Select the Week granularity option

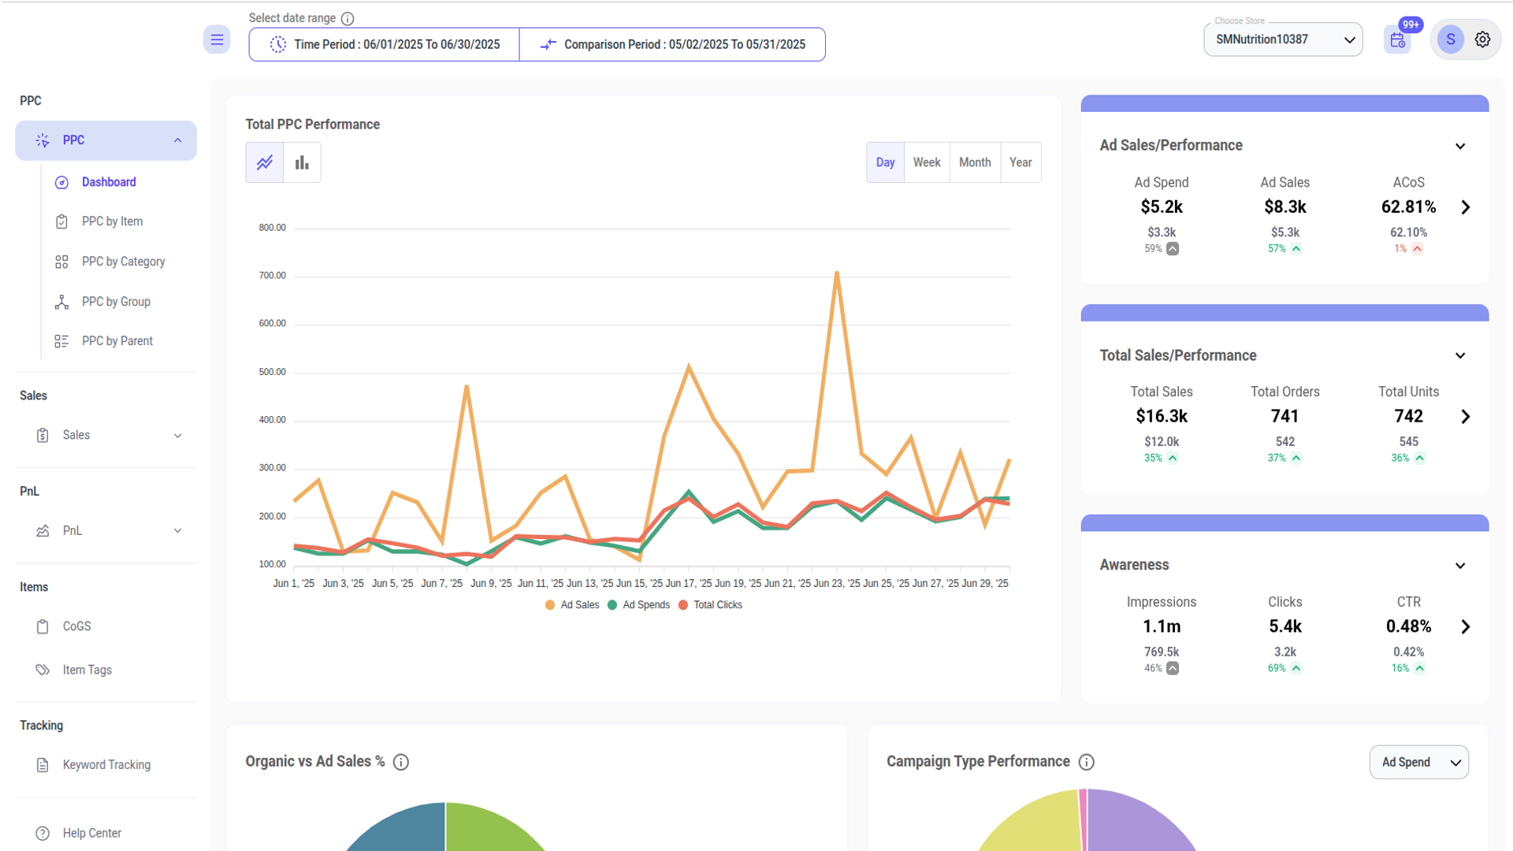(927, 162)
